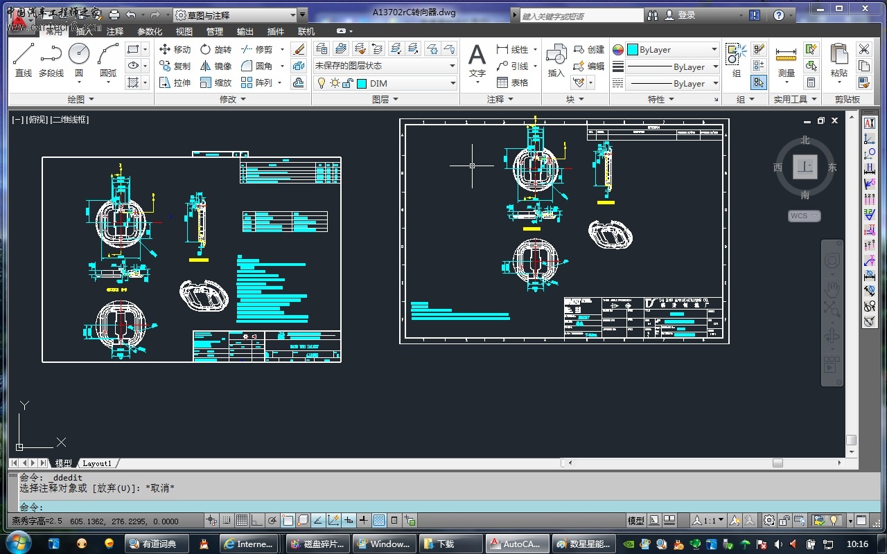Open the DIM layer dropdown
The width and height of the screenshot is (887, 554).
tap(385, 83)
